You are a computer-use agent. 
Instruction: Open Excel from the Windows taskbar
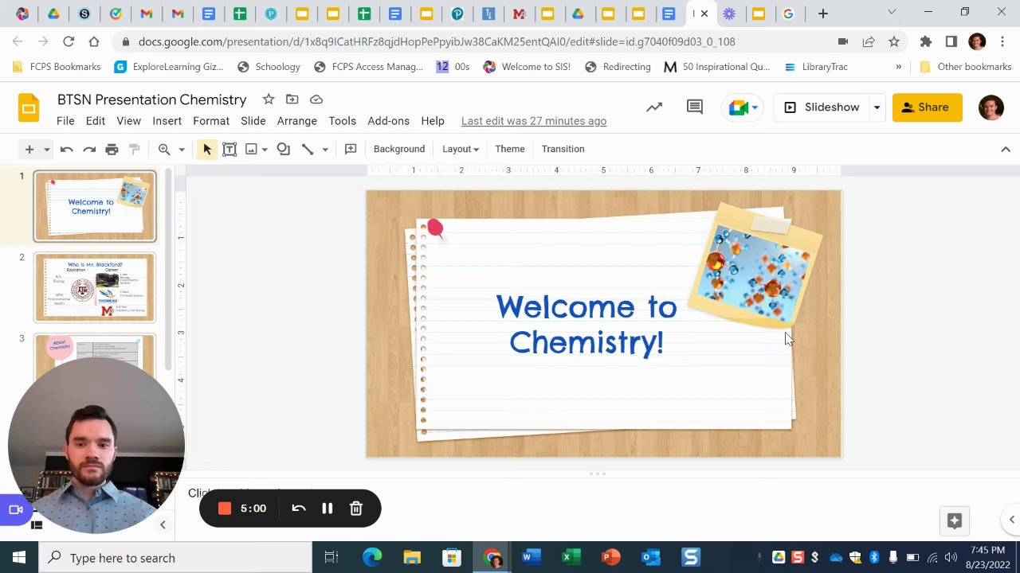[571, 558]
